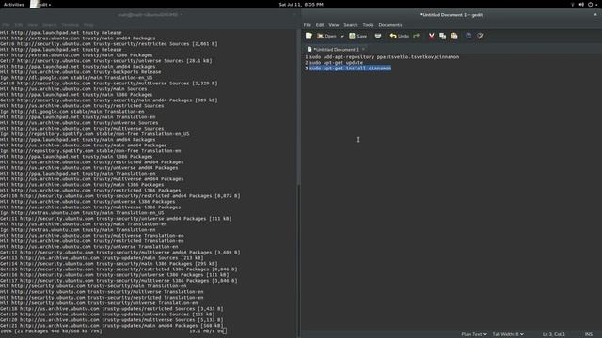Viewport: 602px width, 338px height.
Task: Copy selection with the Copy icon
Action: 443,36
